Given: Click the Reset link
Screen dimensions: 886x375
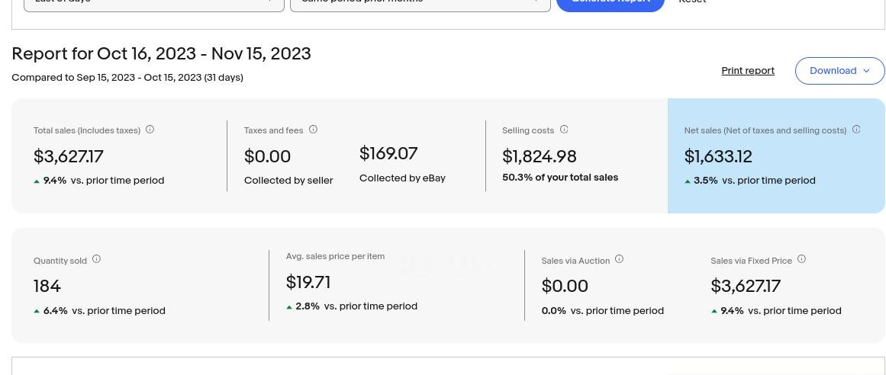Looking at the screenshot, I should click(x=692, y=2).
